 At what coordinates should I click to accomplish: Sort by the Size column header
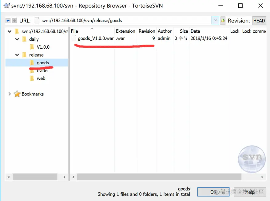coord(181,31)
